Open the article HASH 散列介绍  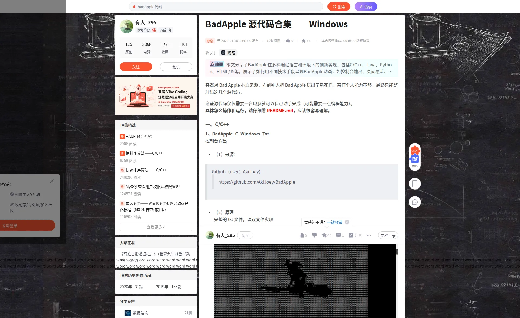click(139, 137)
